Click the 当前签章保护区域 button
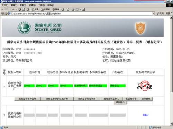Screen dimensions: 173x129 coord(27,99)
